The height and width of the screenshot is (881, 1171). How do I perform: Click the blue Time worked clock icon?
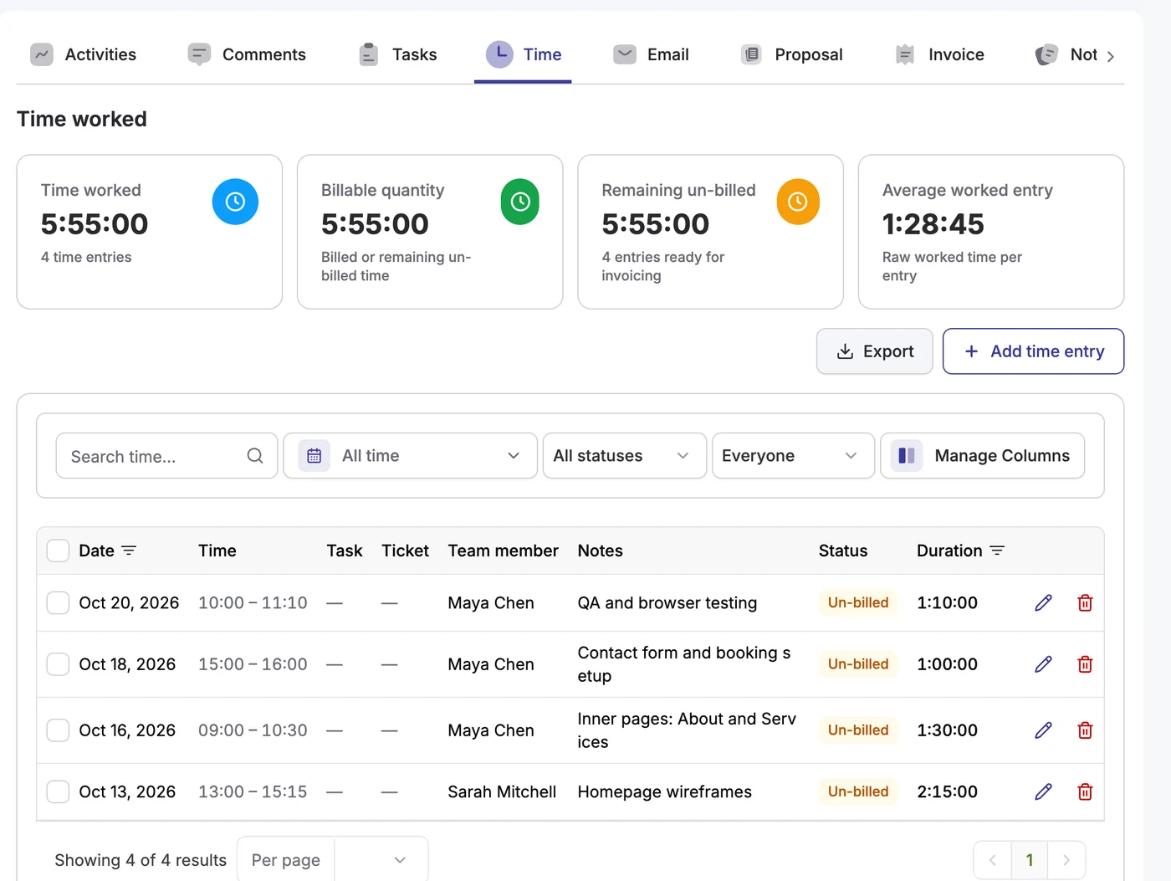[235, 202]
